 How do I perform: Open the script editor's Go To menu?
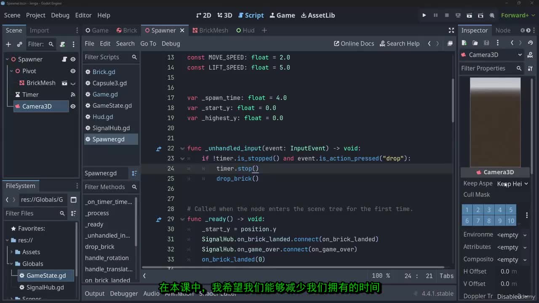(148, 43)
